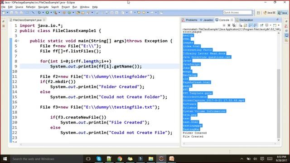Open the Window menu
The image size is (290, 163).
pyautogui.click(x=85, y=7)
